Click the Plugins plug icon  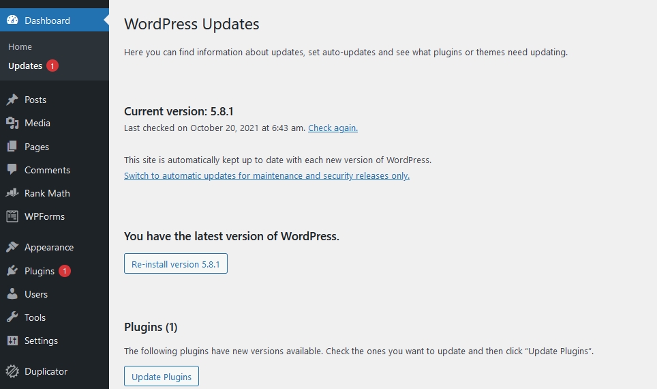(x=12, y=271)
